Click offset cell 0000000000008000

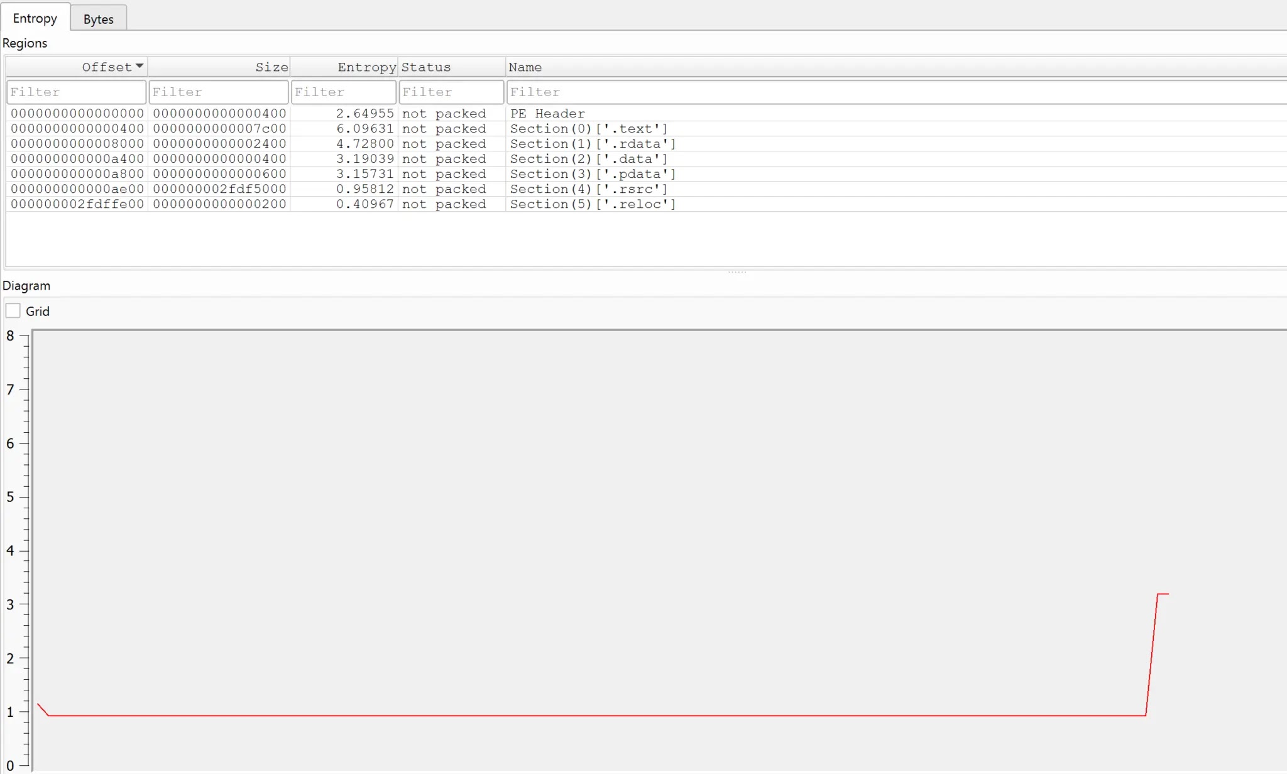click(x=77, y=144)
